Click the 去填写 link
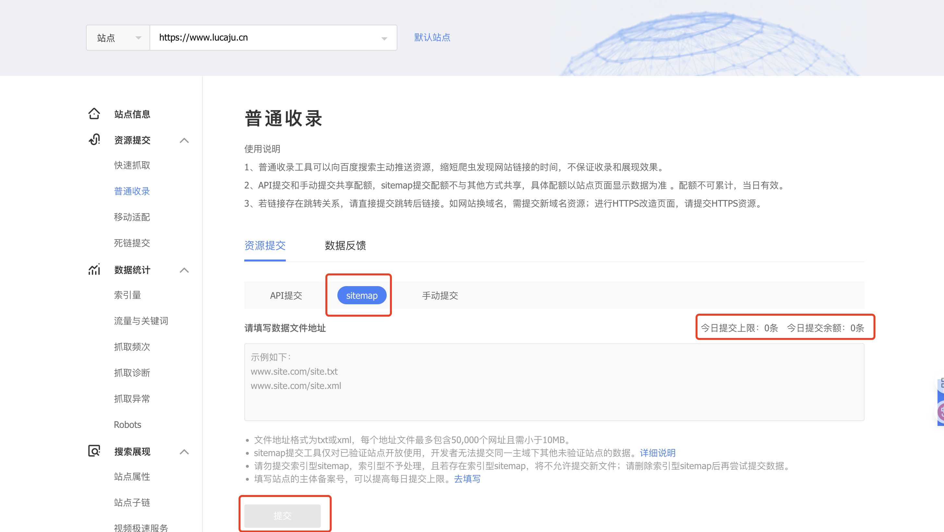This screenshot has height=532, width=944. 467,479
